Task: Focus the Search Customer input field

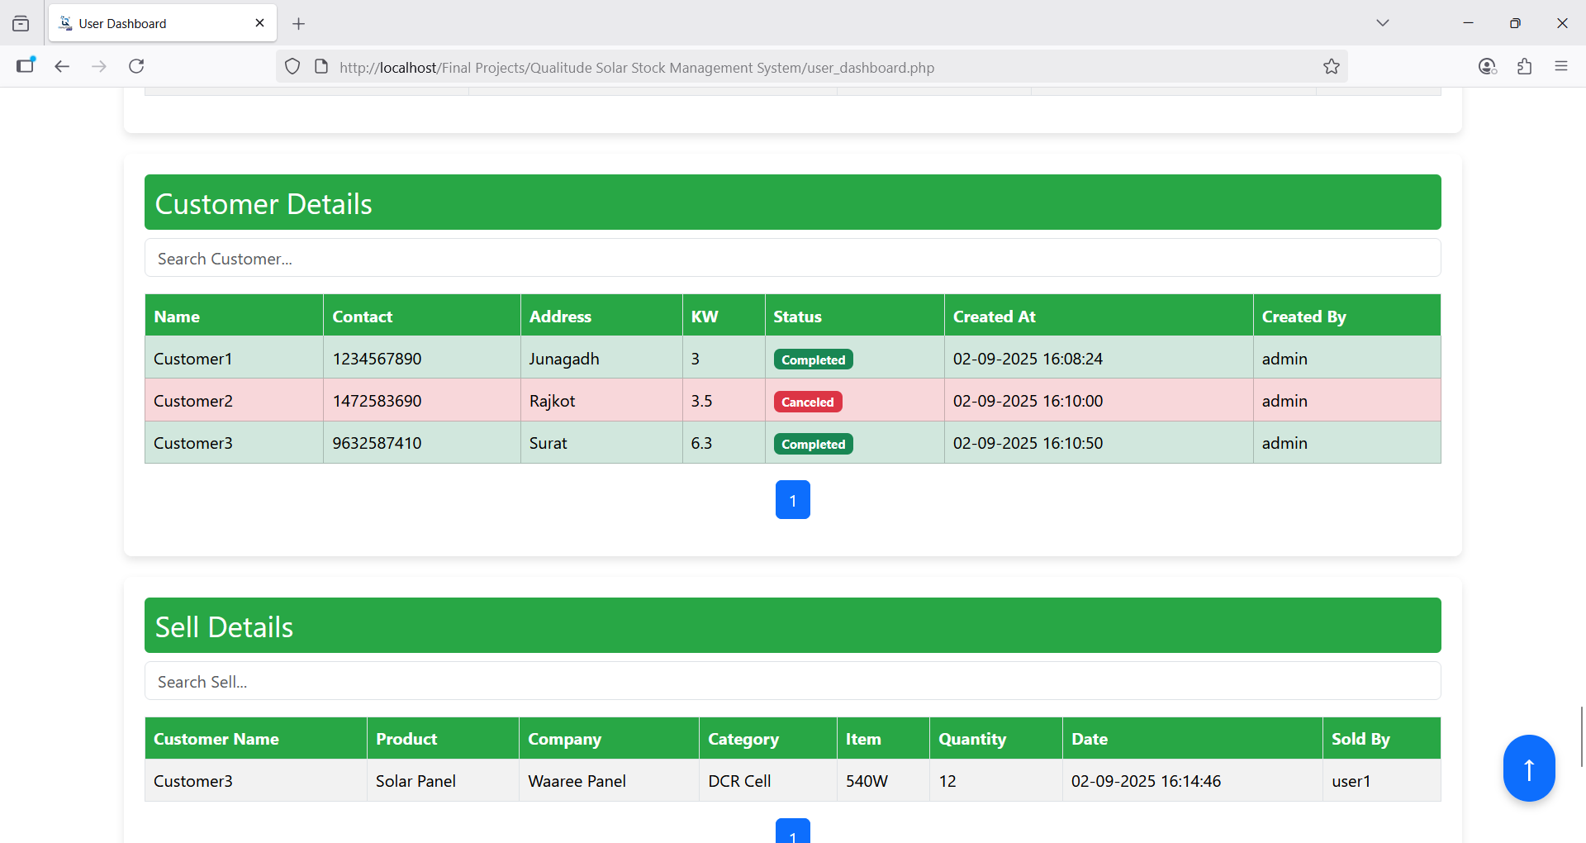Action: (x=792, y=259)
